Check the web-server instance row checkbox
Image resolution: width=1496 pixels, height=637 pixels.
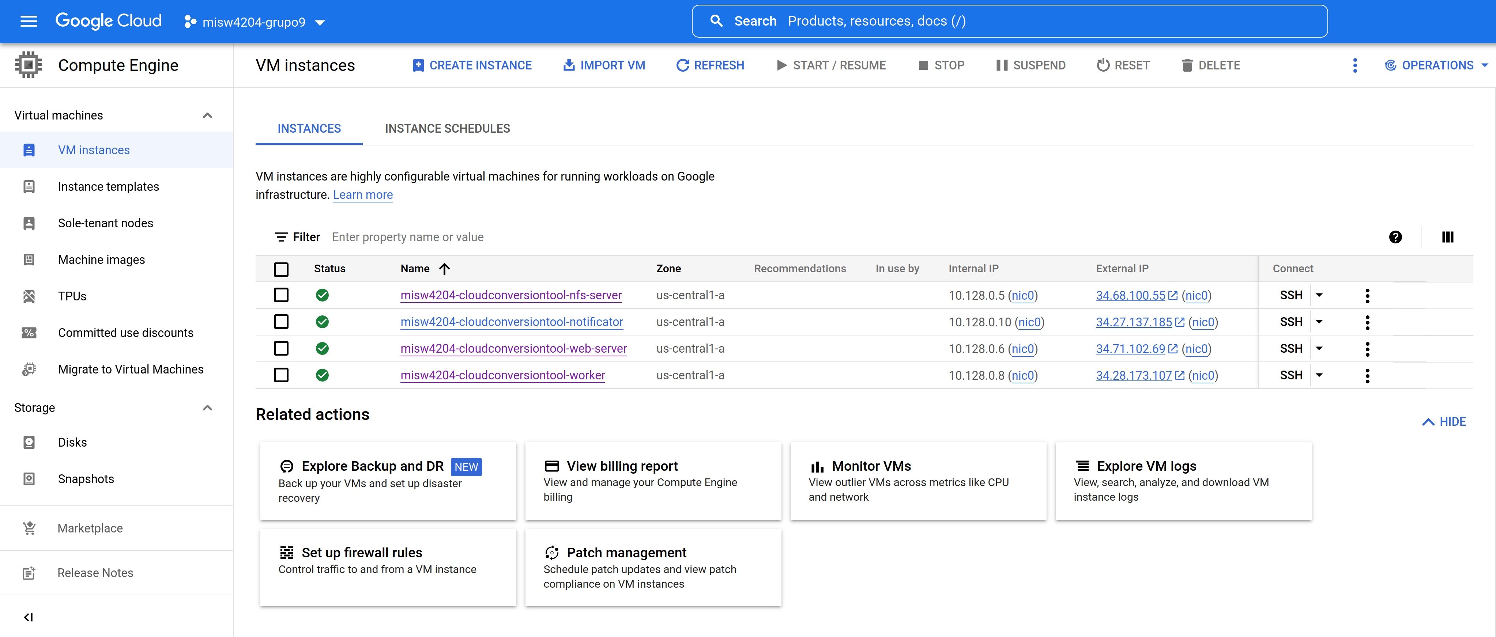pos(281,348)
